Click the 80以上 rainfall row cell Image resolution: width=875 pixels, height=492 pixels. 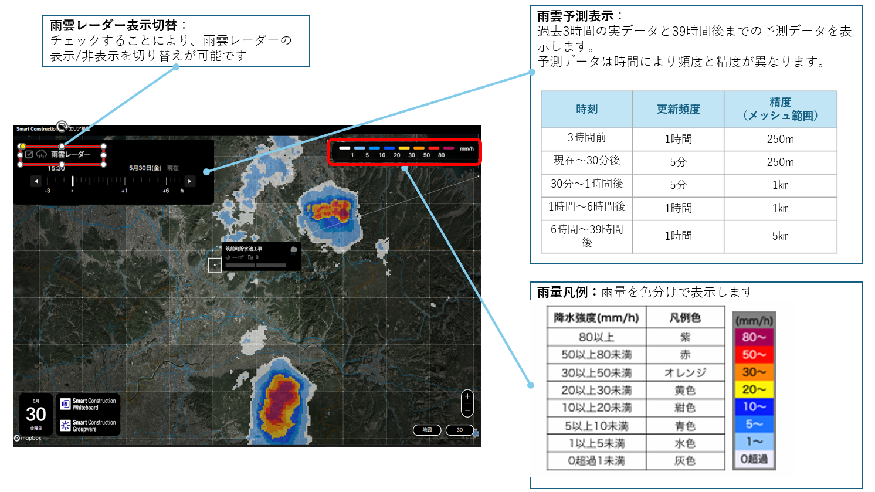(596, 337)
